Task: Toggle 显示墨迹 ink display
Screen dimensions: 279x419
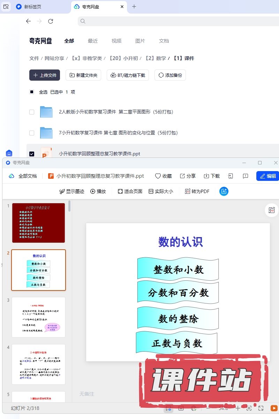Action: 62,191
